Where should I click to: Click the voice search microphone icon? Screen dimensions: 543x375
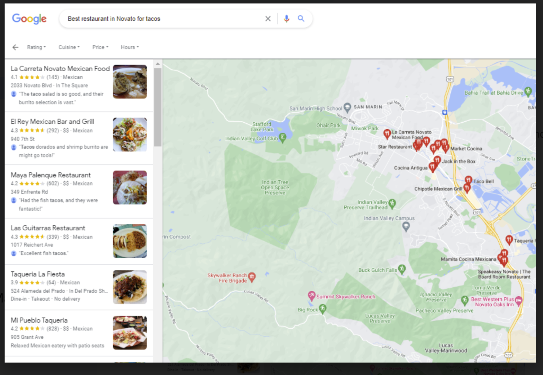(x=286, y=18)
